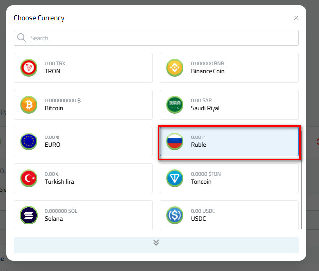
Task: Pick the Turkish lira currency card
Action: pyautogui.click(x=83, y=178)
